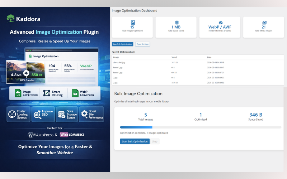Click the Total Images Optimized picture icon

click(x=133, y=23)
